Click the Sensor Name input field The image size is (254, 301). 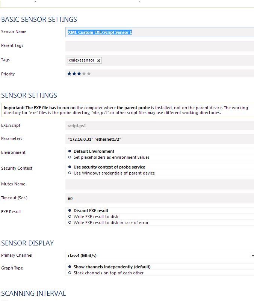coord(160,32)
